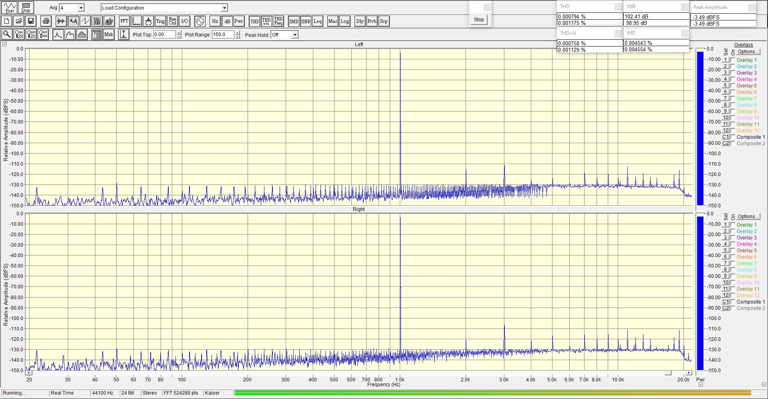Click Stop in the floating panel
This screenshot has width=768, height=399.
pyautogui.click(x=479, y=20)
